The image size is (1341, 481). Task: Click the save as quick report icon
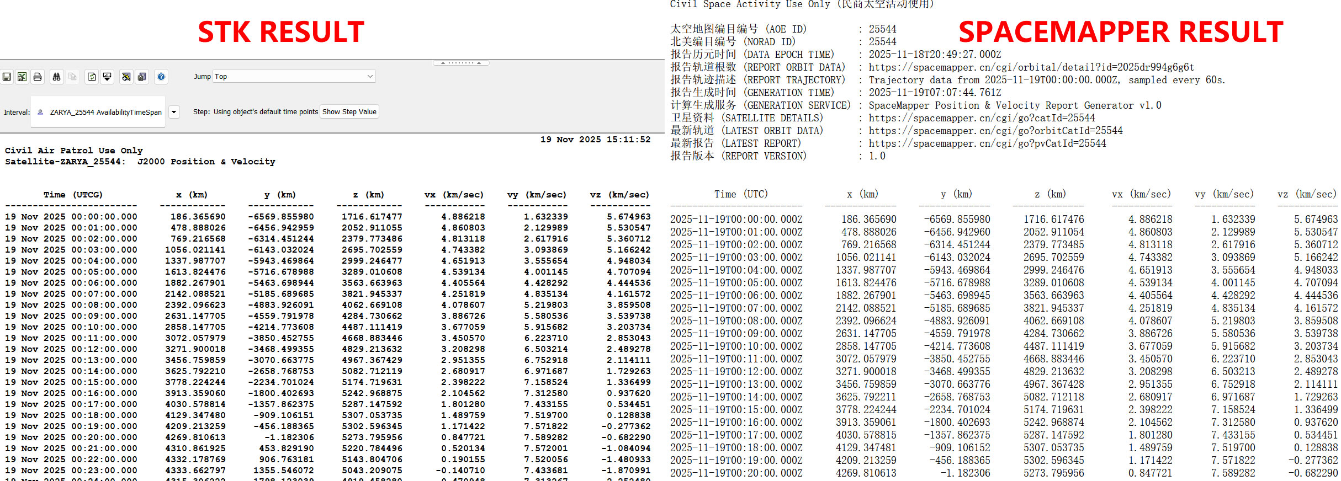pyautogui.click(x=142, y=77)
